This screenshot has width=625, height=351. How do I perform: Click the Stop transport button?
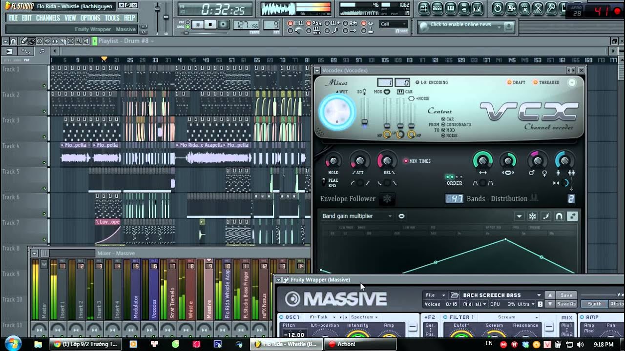(210, 24)
